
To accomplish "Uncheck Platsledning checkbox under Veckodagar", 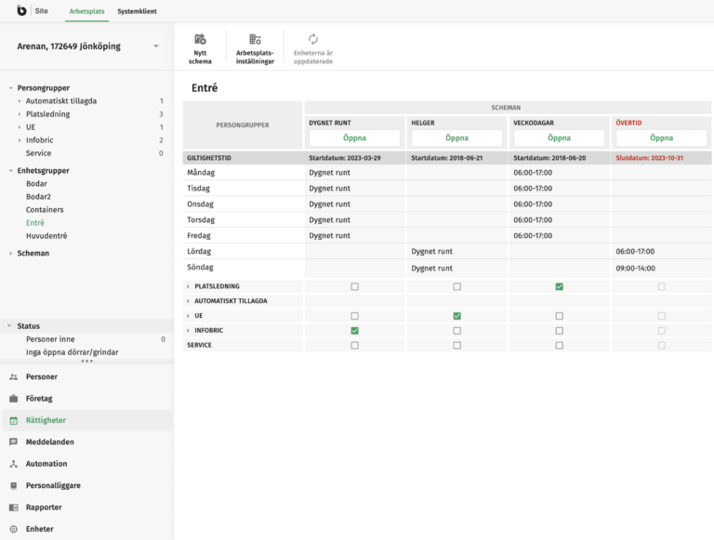I will click(559, 287).
